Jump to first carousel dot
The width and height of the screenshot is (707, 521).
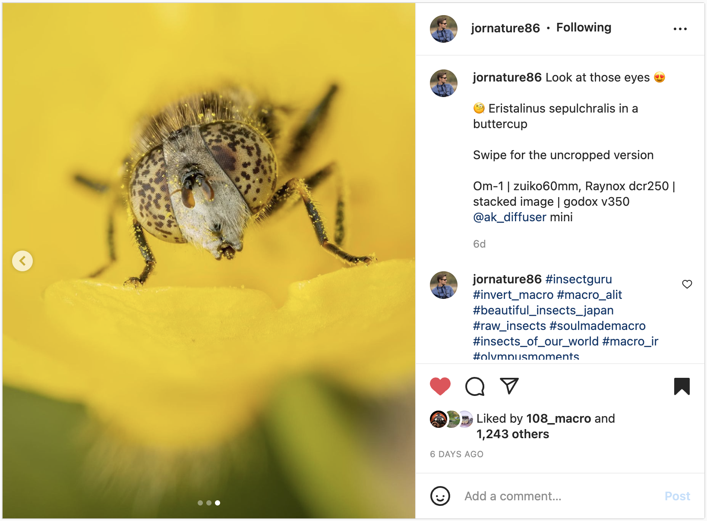click(200, 503)
